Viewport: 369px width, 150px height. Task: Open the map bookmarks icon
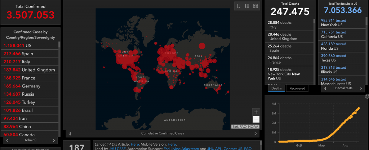pyautogui.click(x=239, y=6)
